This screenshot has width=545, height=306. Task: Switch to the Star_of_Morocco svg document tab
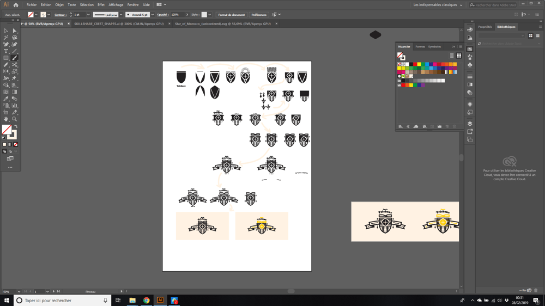tap(223, 23)
